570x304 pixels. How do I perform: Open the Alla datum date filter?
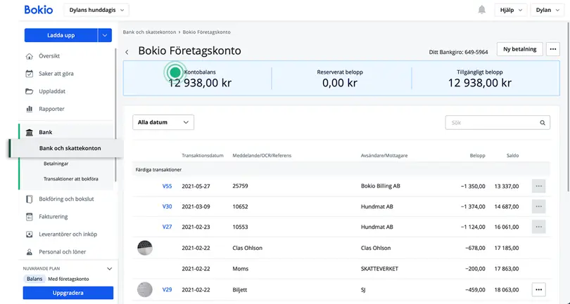(x=163, y=122)
